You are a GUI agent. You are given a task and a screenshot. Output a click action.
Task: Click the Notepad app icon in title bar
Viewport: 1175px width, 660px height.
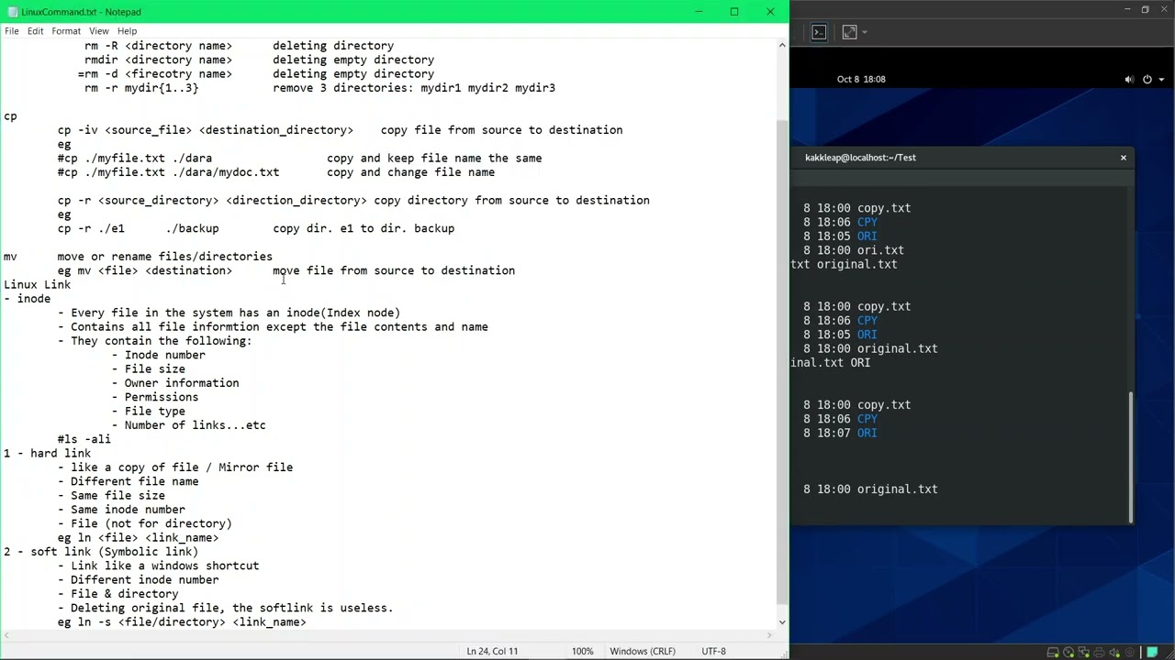pos(12,12)
